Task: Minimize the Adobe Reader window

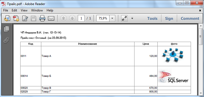Action: [180, 3]
